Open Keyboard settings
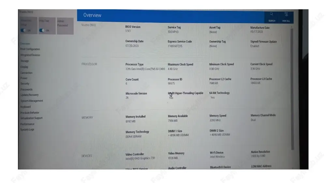 [25, 107]
